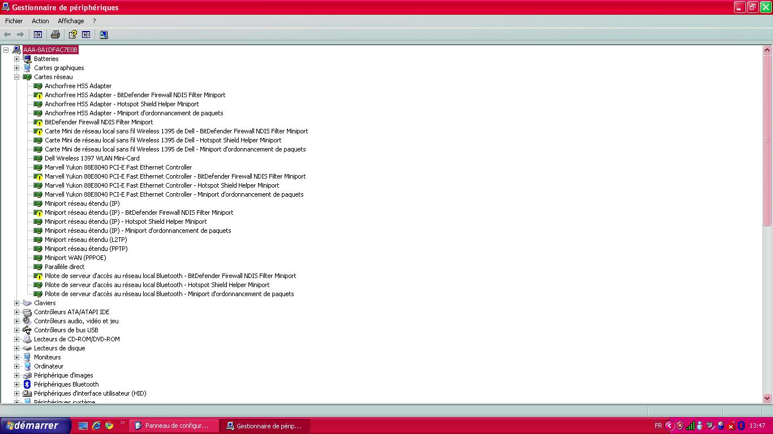Select Pilote Bluetooth - Hotspot Shield Helper Miniport
The image size is (773, 434).
157,285
